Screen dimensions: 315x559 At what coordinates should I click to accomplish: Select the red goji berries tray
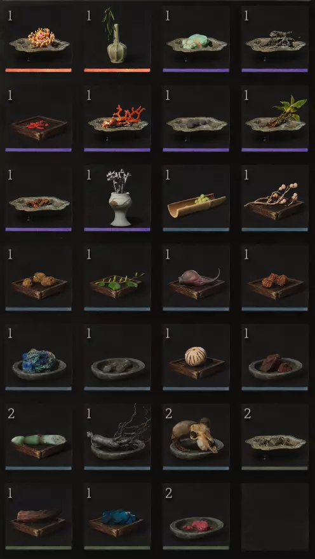[38, 118]
